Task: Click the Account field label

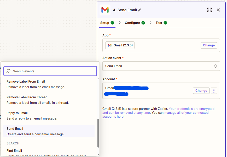Action: click(109, 79)
